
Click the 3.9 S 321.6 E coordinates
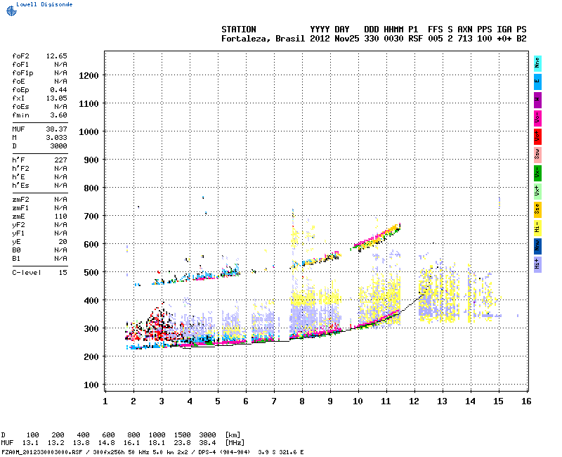point(280,452)
